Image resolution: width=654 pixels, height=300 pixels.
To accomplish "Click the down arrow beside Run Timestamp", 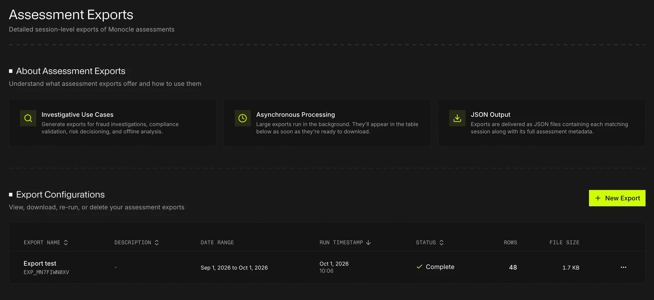I will [x=368, y=243].
